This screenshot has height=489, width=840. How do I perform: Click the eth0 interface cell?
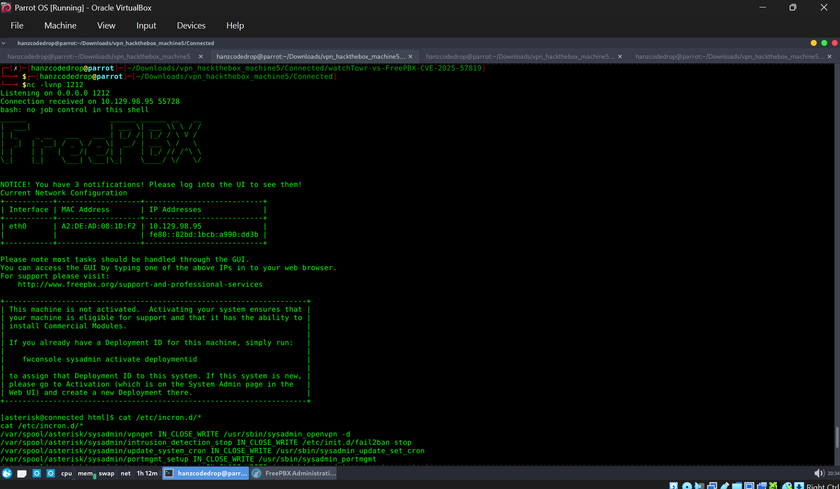click(x=18, y=226)
